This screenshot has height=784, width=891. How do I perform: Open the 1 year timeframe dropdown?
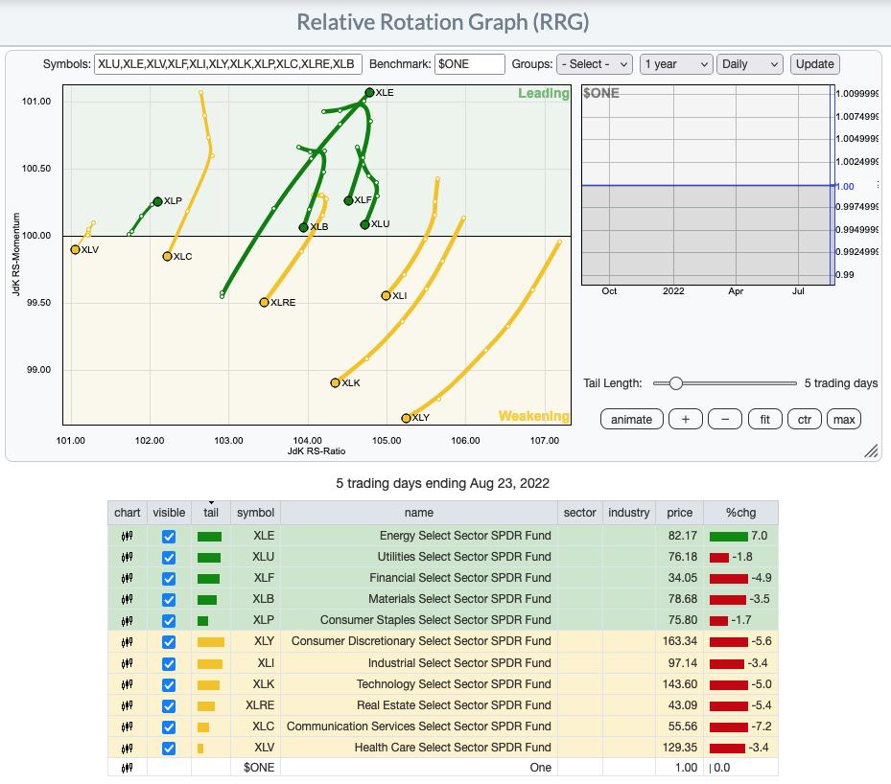676,64
